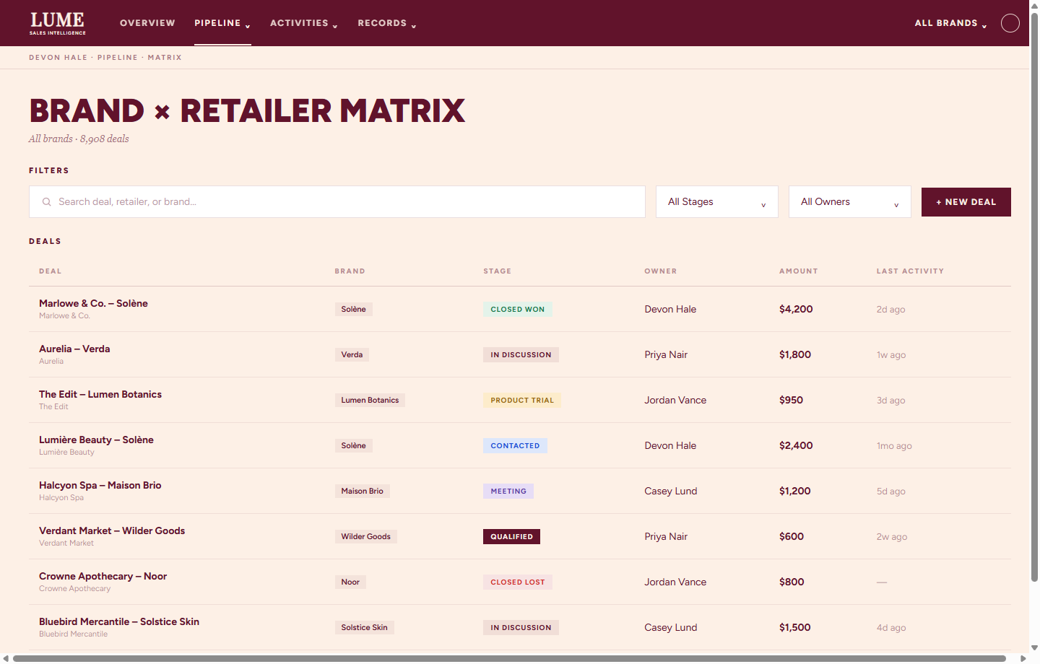This screenshot has height=664, width=1040.
Task: Click In Discussion badge in Aurelia row
Action: [x=521, y=355]
